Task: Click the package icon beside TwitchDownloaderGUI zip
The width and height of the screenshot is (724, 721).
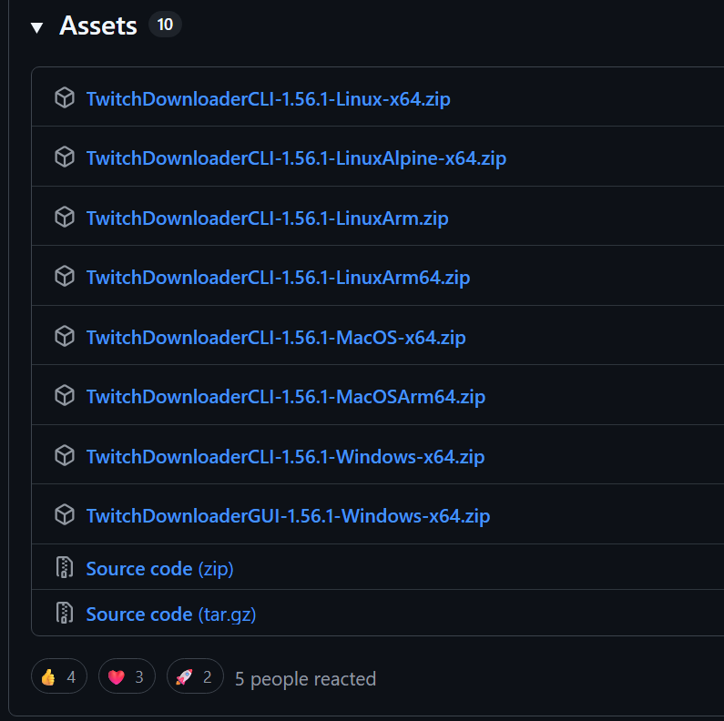Action: click(65, 515)
